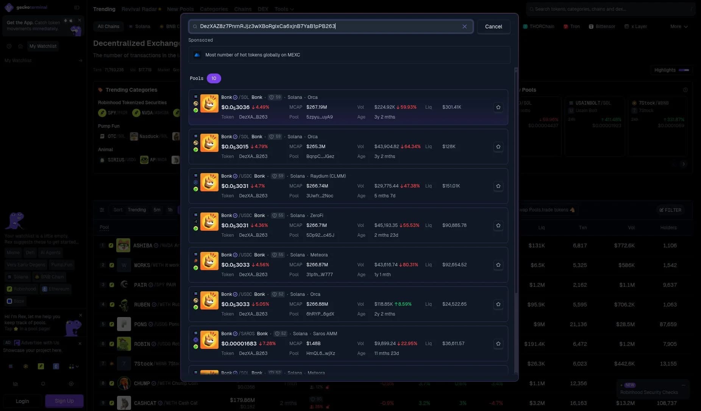Open the Bonk token image in pool 5zpyu...uyA9

(x=209, y=103)
